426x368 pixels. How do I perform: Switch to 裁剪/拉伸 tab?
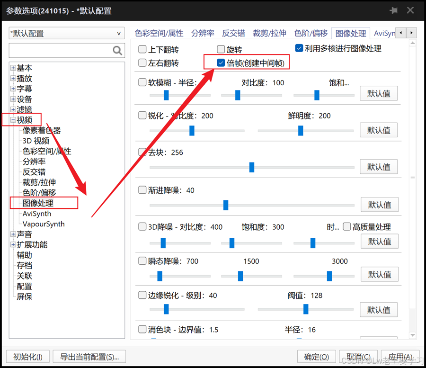(x=269, y=34)
